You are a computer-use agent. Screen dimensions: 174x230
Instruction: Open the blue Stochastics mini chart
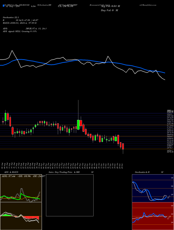click(x=153, y=188)
